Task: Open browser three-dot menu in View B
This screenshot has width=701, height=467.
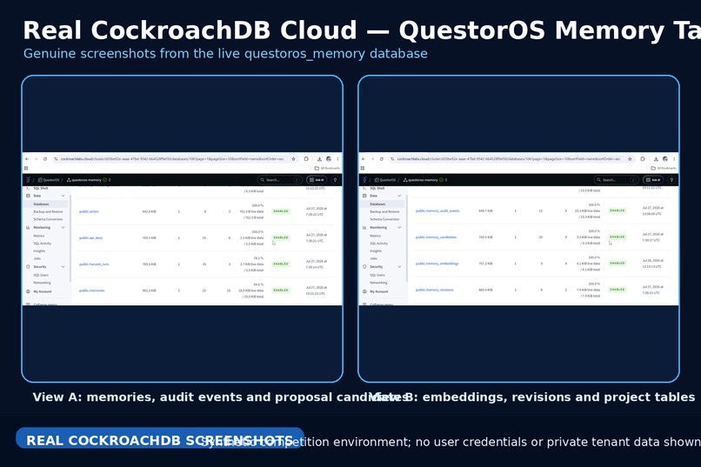Action: pyautogui.click(x=674, y=158)
